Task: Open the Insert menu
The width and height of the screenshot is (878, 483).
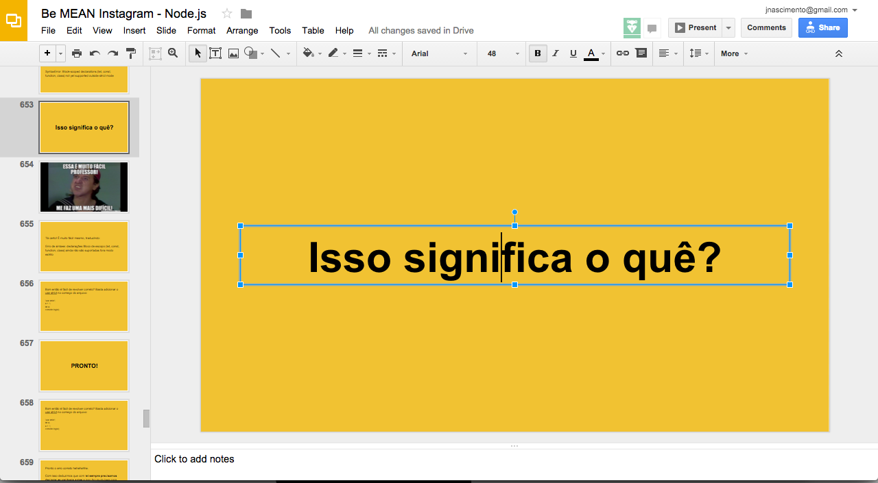Action: 134,30
